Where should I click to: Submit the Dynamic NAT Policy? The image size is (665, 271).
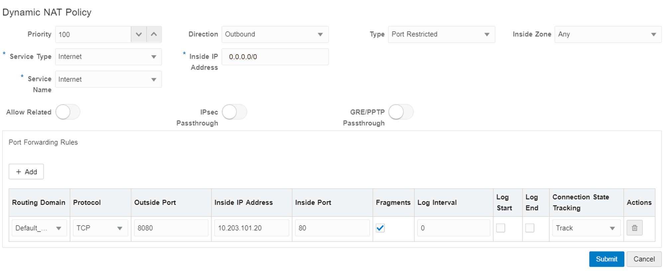606,259
